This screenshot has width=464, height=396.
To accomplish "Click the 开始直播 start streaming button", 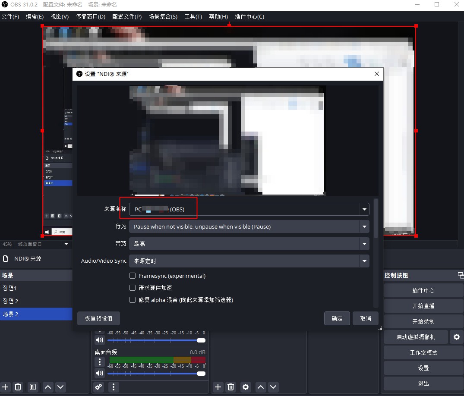I will 423,306.
